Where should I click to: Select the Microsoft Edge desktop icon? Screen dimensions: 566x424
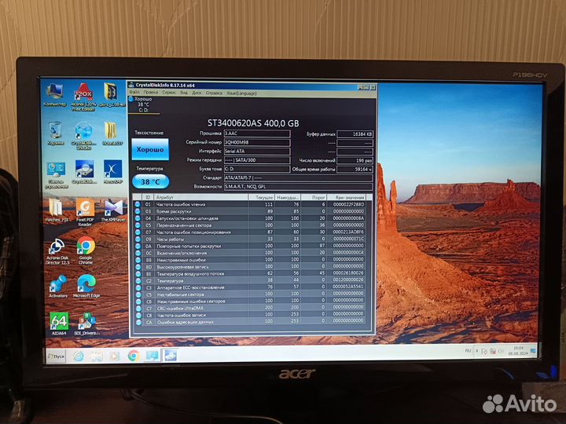[85, 283]
